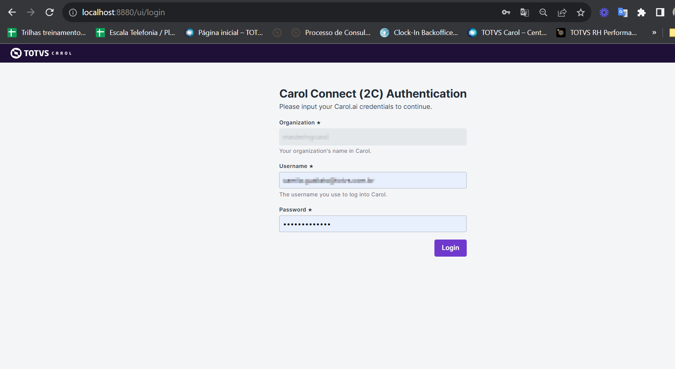Open saved passwords via the key icon

tap(506, 12)
